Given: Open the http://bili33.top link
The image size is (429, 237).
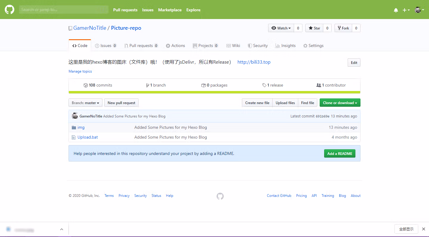Looking at the screenshot, I should [x=254, y=62].
